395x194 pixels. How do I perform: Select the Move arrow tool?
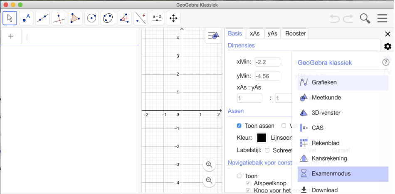click(x=10, y=18)
